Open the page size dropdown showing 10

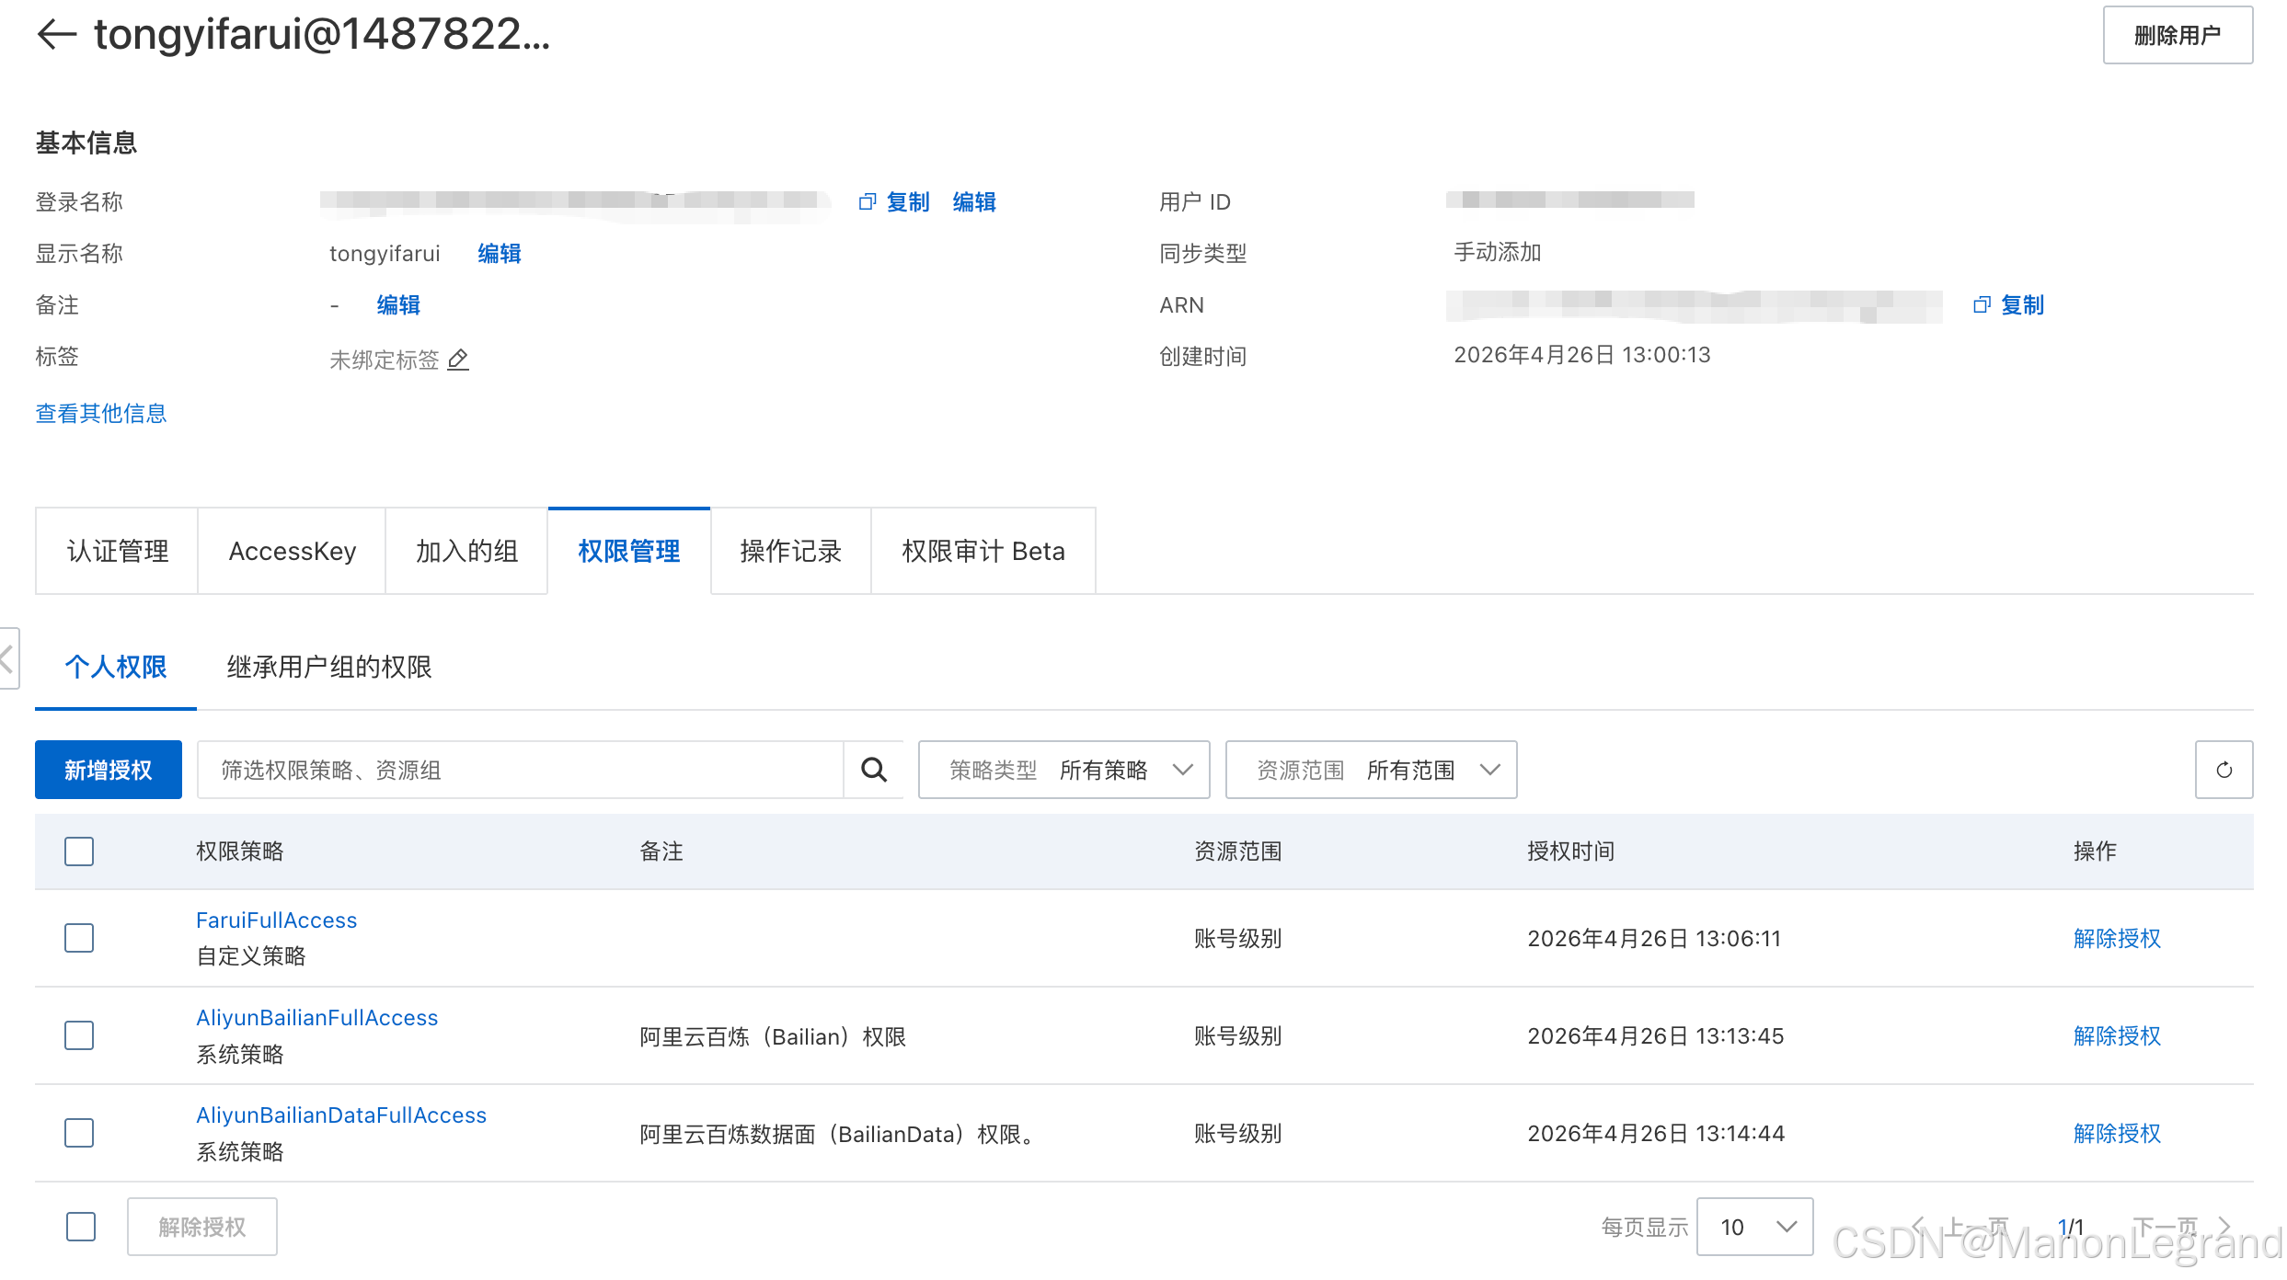pos(1754,1227)
